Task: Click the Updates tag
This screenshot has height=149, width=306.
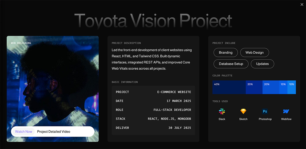Action: [x=262, y=64]
